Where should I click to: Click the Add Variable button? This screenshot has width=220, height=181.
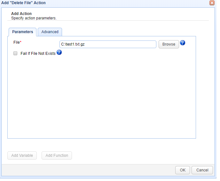pos(22,156)
